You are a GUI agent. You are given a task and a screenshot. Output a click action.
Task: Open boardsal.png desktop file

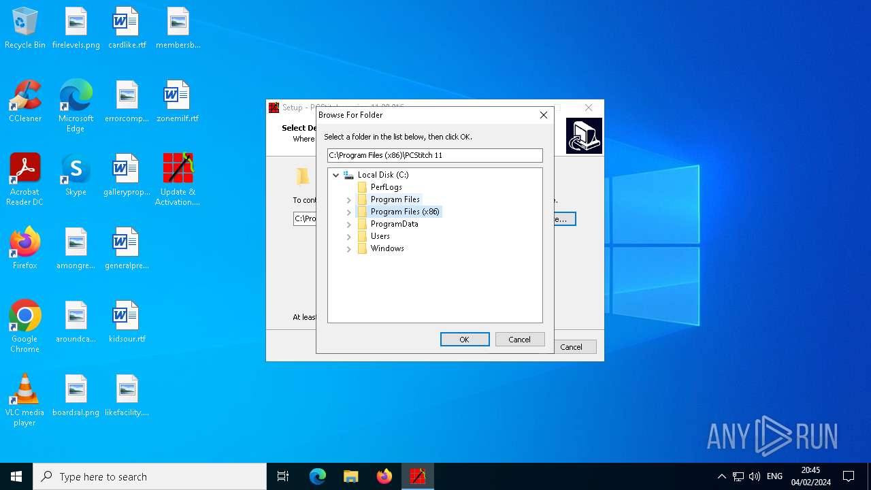[76, 396]
